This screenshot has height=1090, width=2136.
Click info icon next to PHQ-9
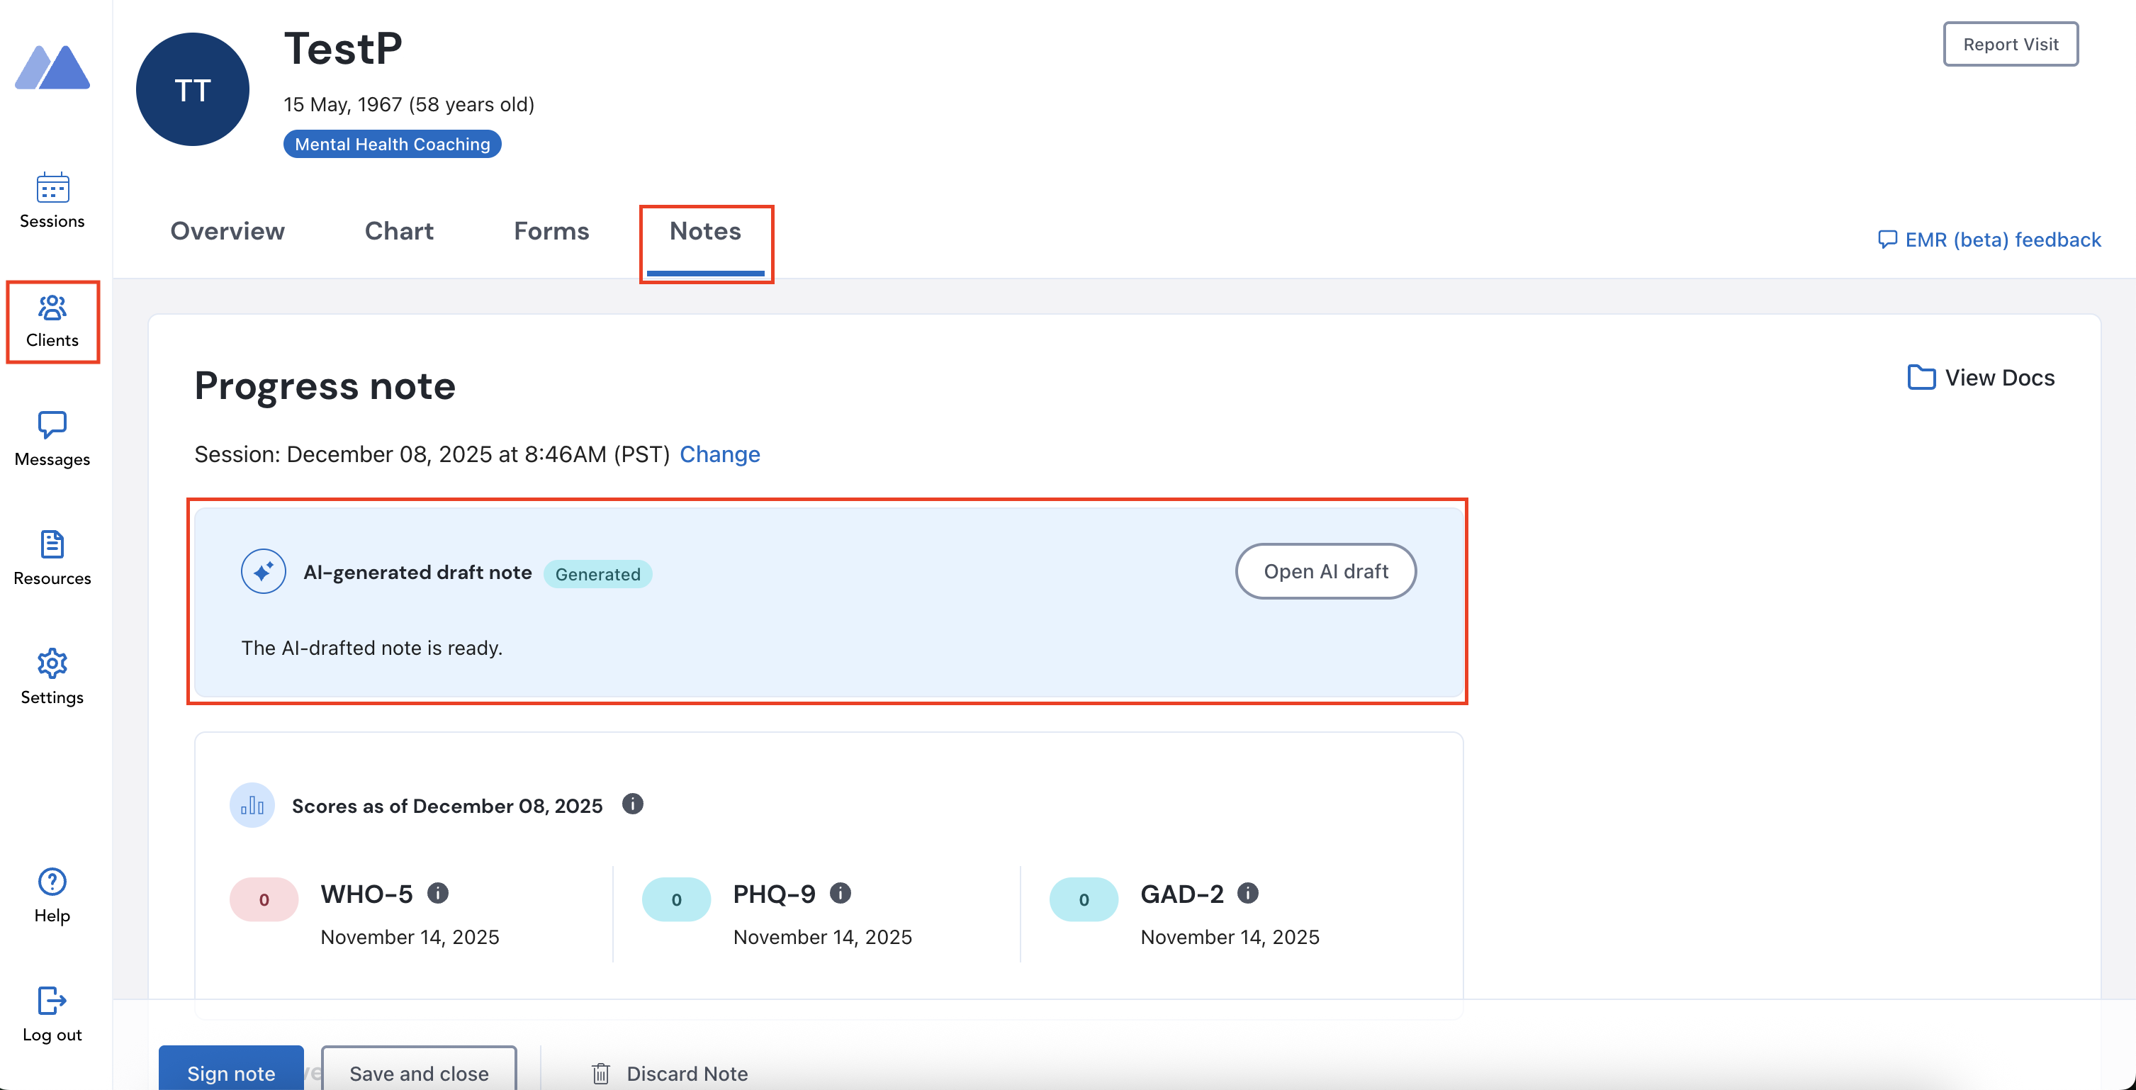(840, 892)
